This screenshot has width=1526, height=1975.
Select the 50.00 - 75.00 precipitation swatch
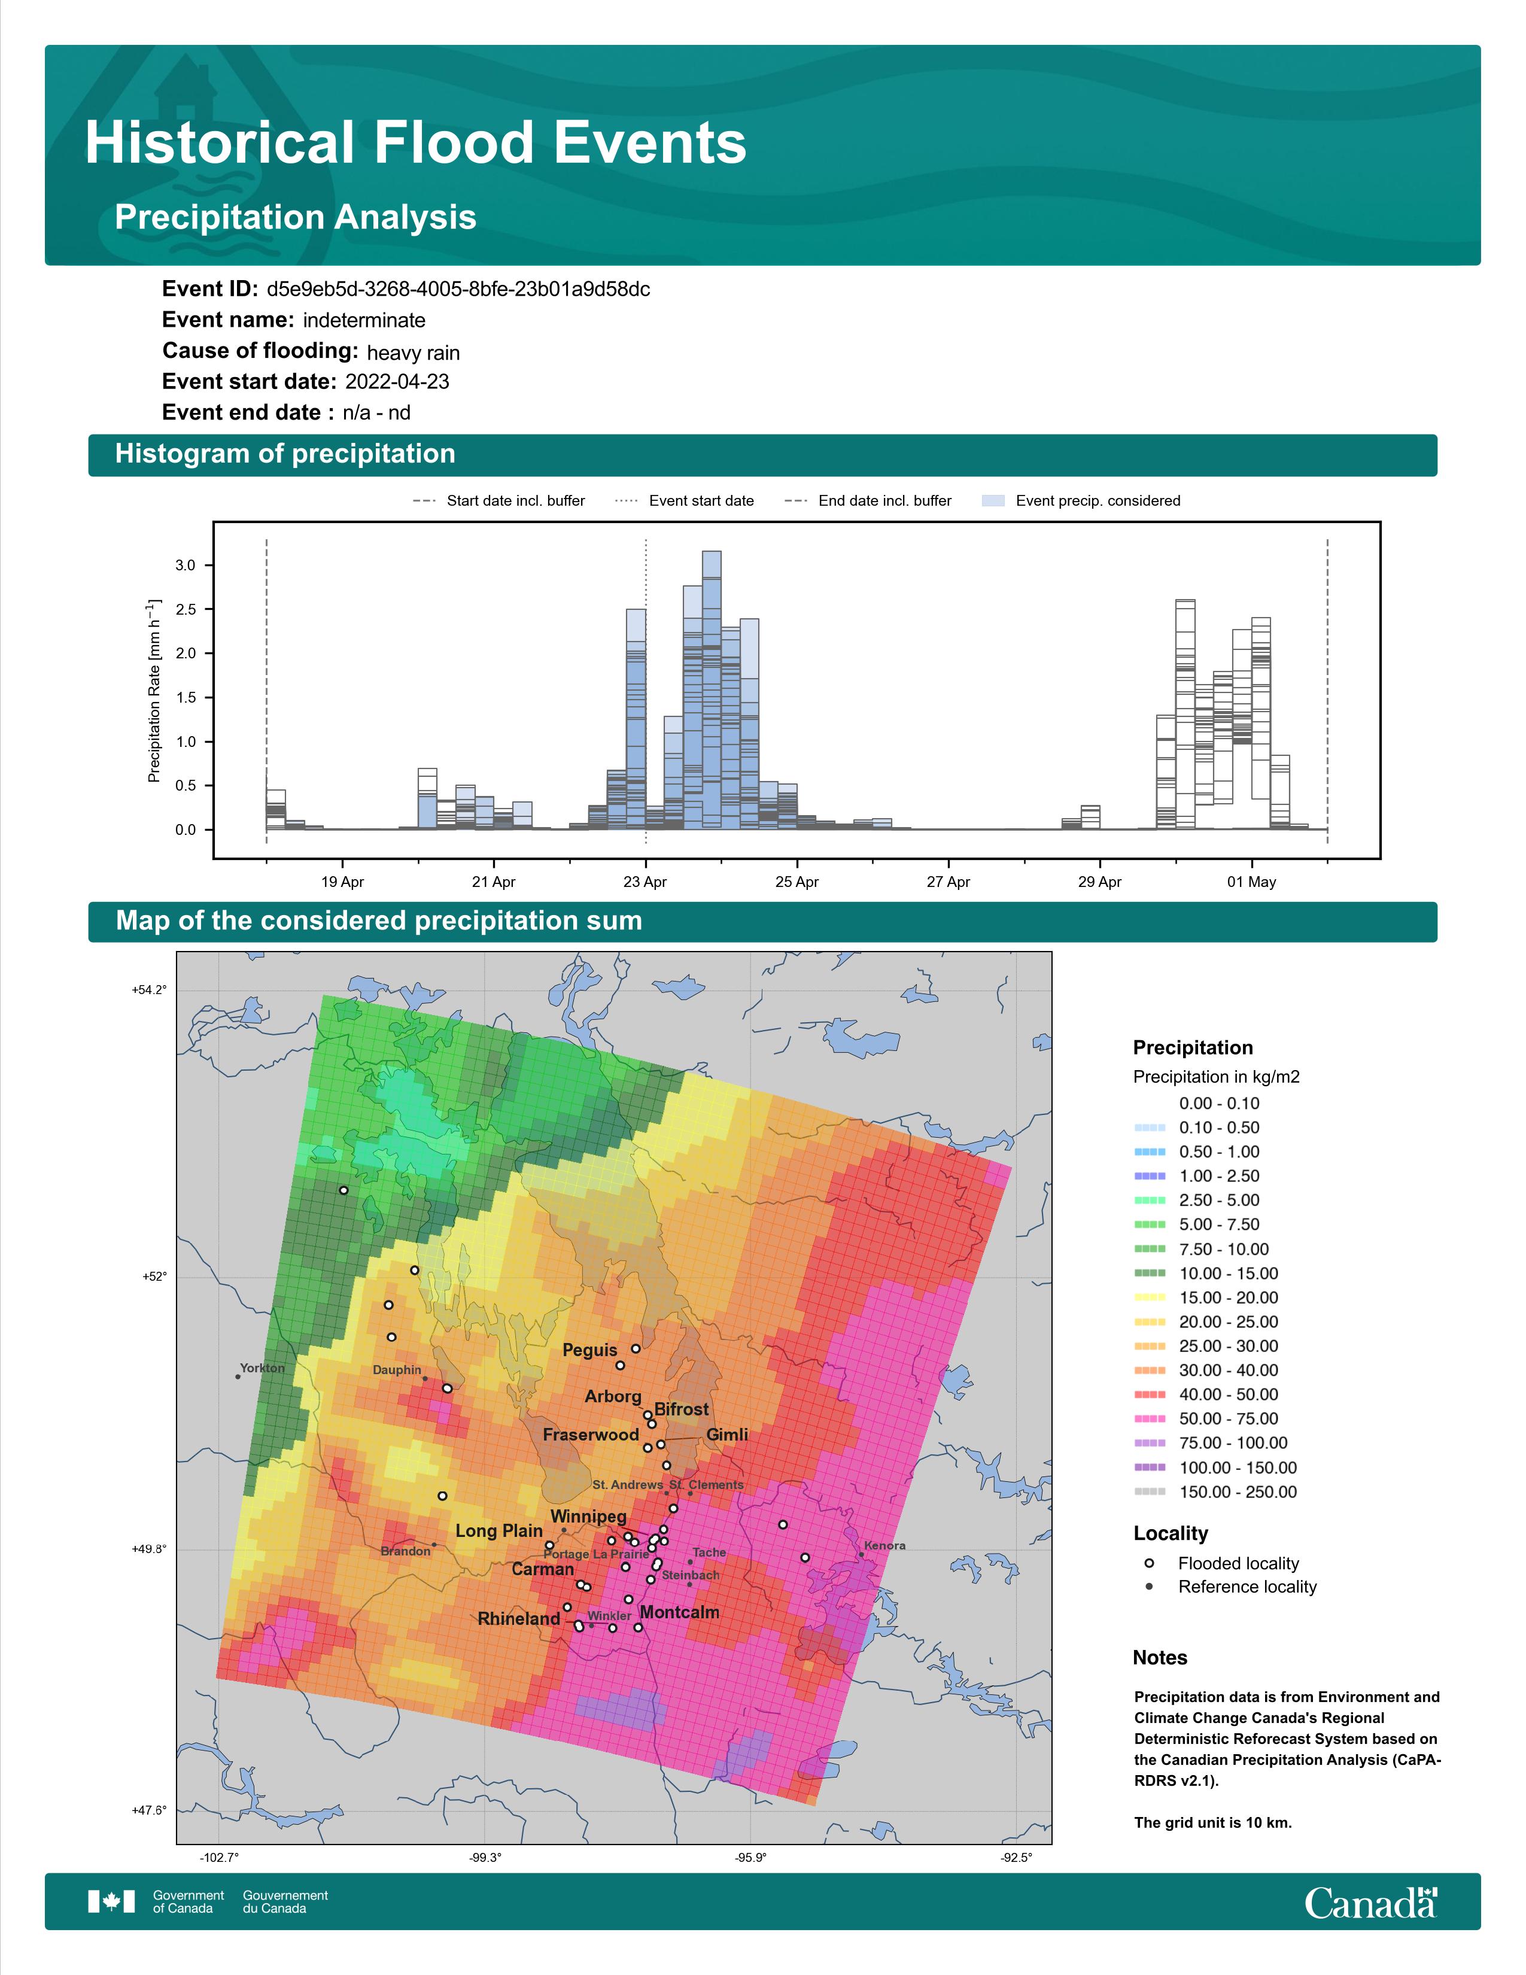click(x=1149, y=1419)
